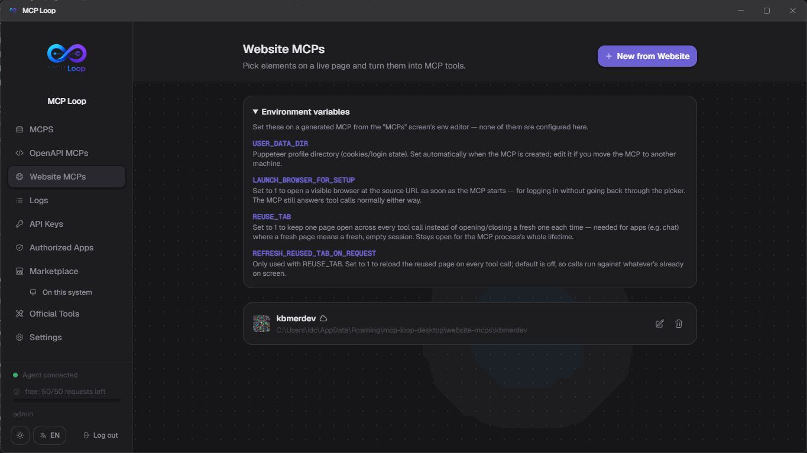Viewport: 807px width, 453px height.
Task: Open the Official Tools page
Action: pos(67,314)
